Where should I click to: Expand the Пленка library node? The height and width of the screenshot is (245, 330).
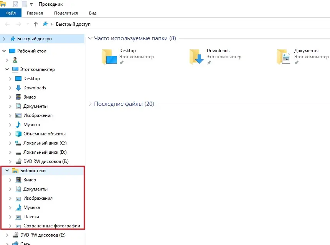10,217
